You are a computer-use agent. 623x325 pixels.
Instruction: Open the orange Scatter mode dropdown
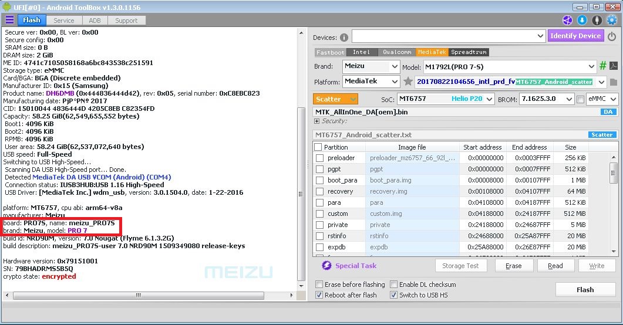pos(335,99)
